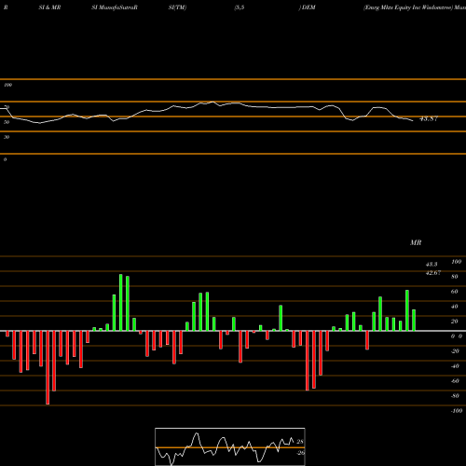Click the RSI current value 43.57

[x=429, y=118]
